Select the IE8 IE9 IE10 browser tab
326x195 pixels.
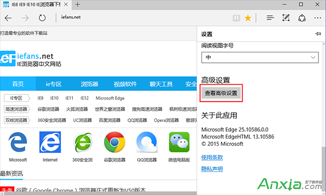click(x=36, y=4)
